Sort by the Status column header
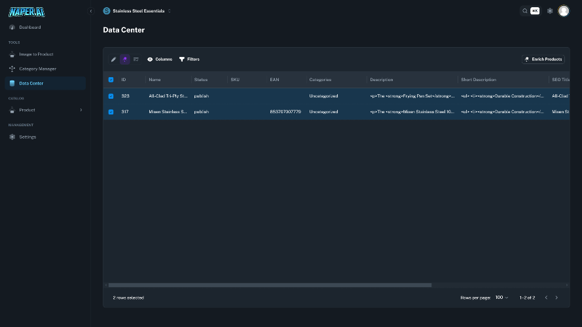Image resolution: width=582 pixels, height=327 pixels. [x=201, y=80]
